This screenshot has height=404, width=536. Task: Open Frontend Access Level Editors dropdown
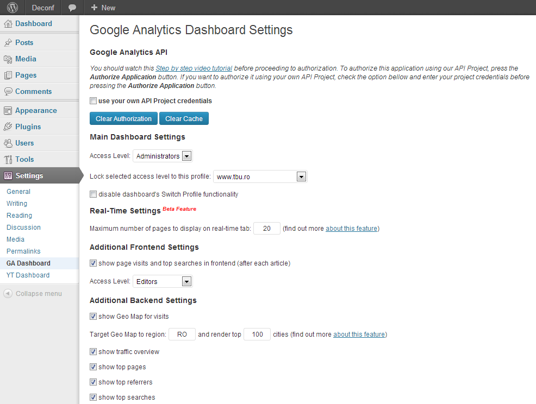pyautogui.click(x=163, y=281)
